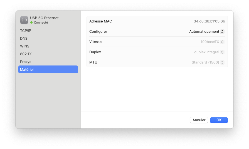
Task: Click the Connecté status text
Action: [x=41, y=22]
